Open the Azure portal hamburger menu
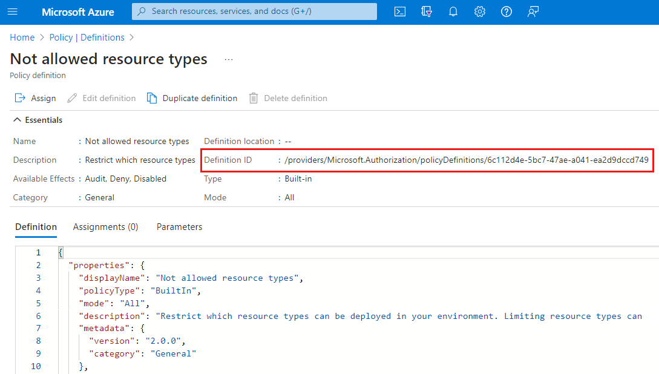Screen dimensions: 659x374 (13, 11)
